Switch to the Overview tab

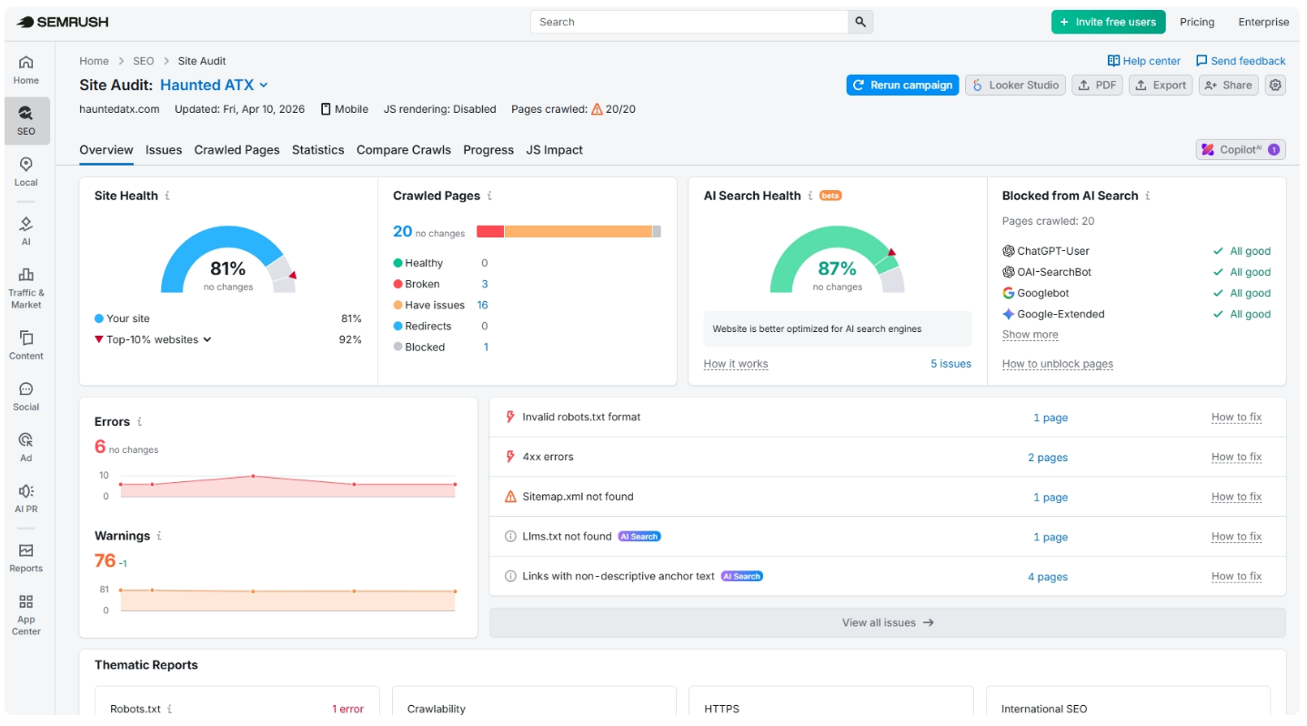[106, 150]
